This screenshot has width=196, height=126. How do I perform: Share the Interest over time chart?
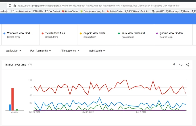point(187,65)
